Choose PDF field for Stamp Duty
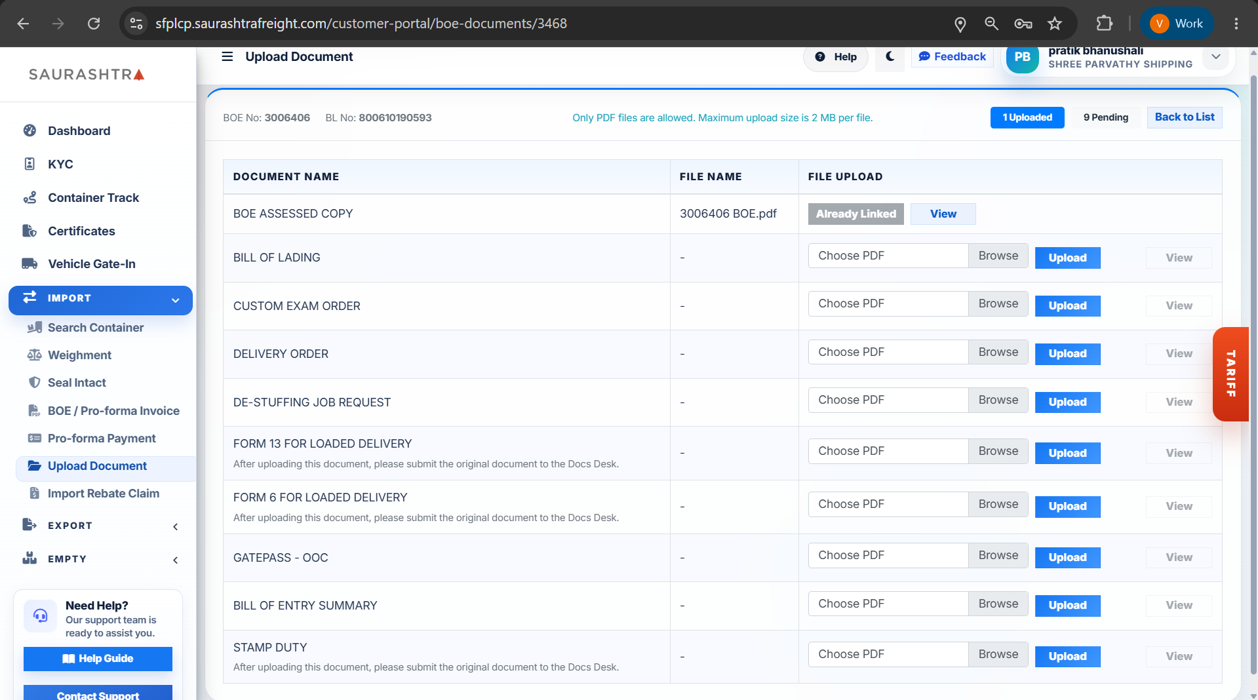The image size is (1258, 700). click(888, 654)
